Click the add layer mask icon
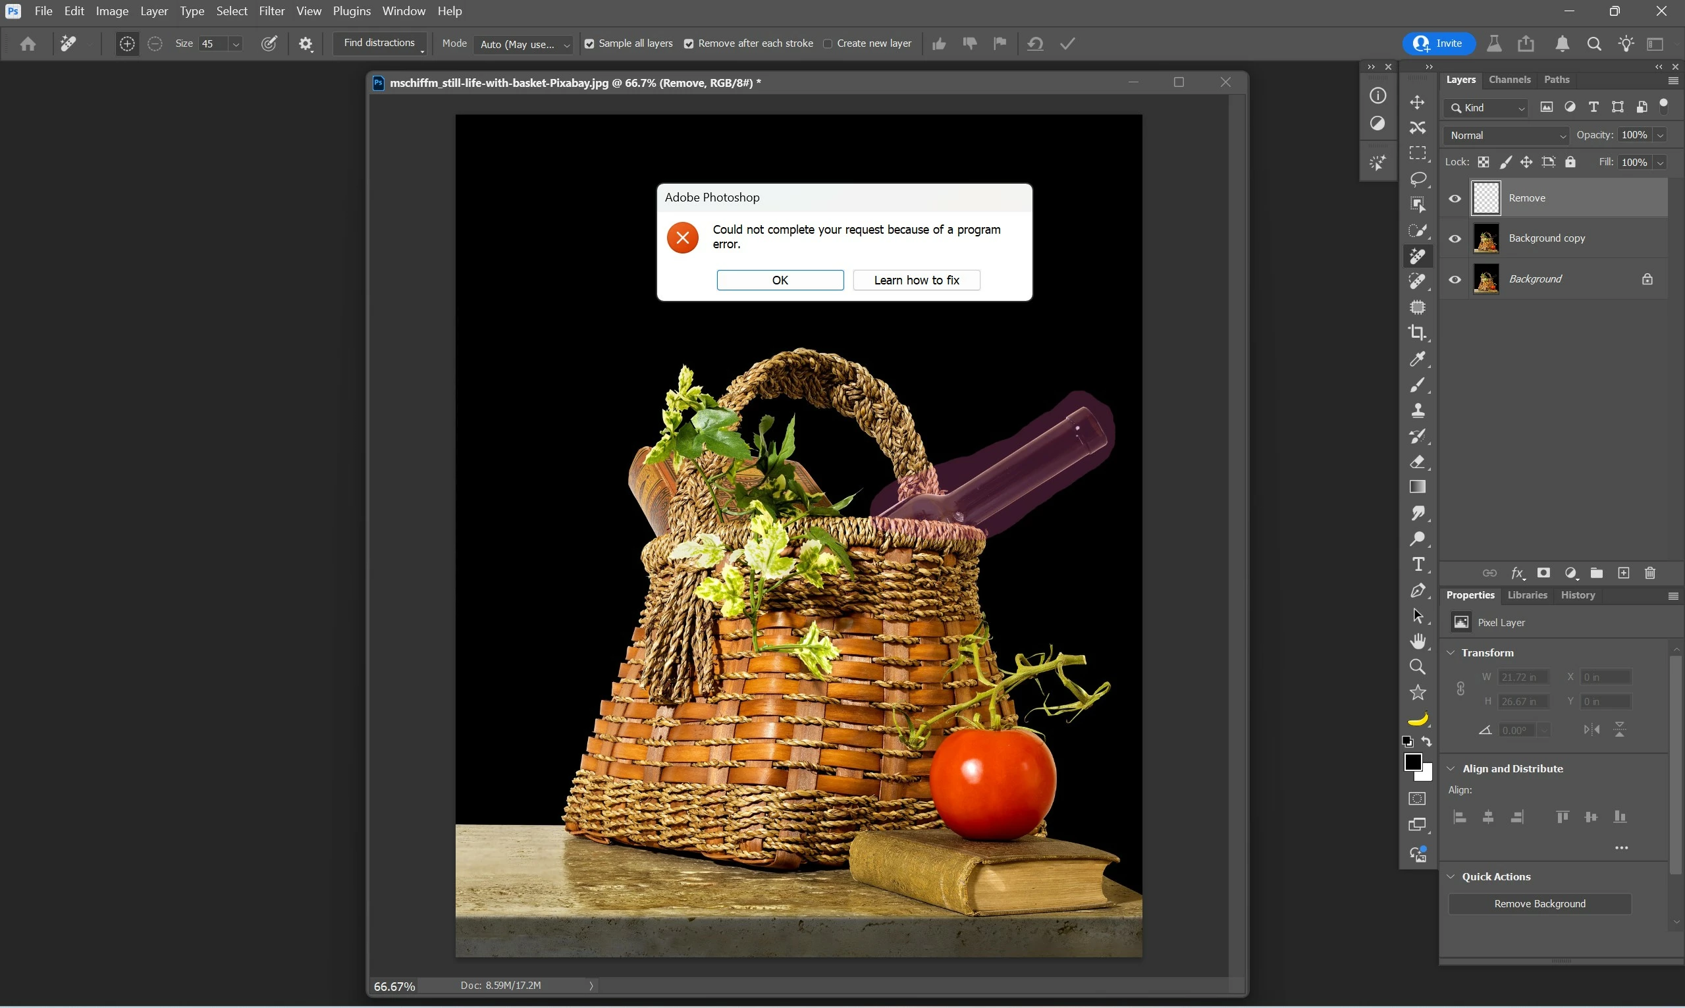 (x=1543, y=573)
